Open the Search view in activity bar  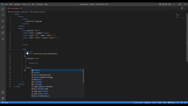[3, 15]
